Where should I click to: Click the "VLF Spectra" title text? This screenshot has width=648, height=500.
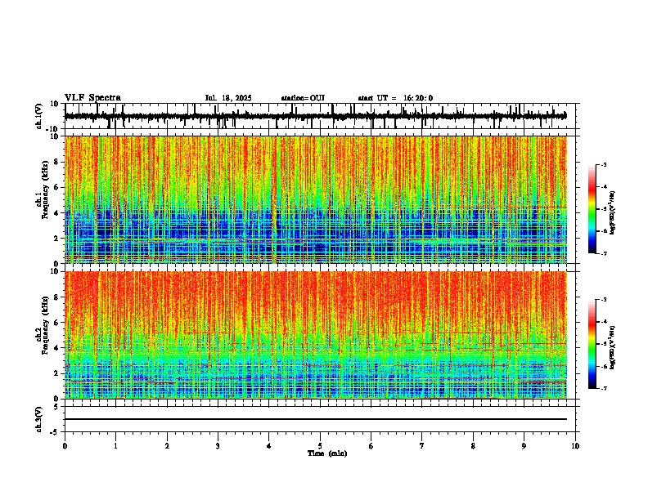coord(92,97)
